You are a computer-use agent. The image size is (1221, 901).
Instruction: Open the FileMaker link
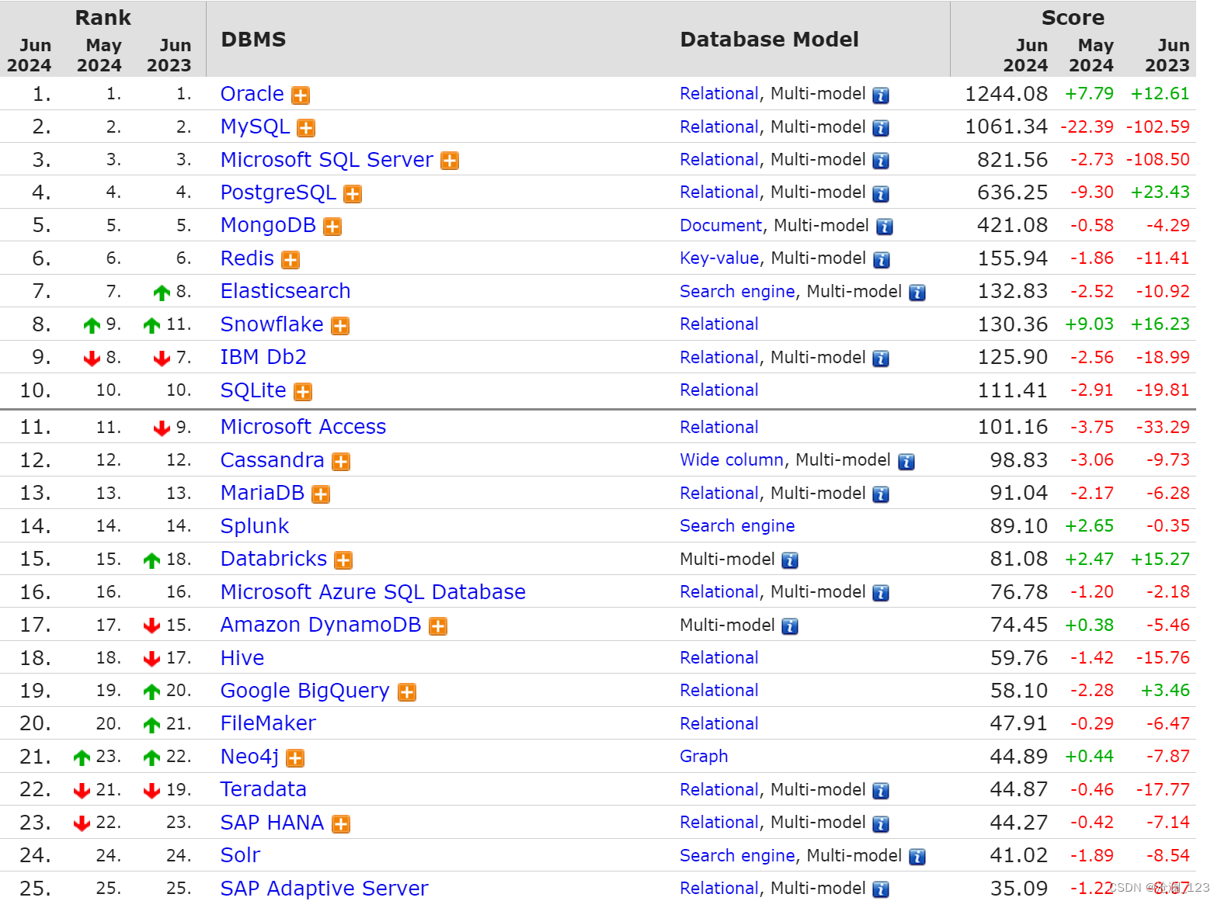(268, 723)
